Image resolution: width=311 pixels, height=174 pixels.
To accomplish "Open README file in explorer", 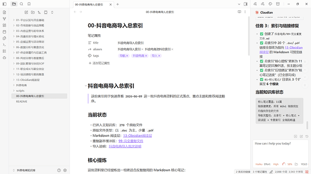I will click(39, 102).
